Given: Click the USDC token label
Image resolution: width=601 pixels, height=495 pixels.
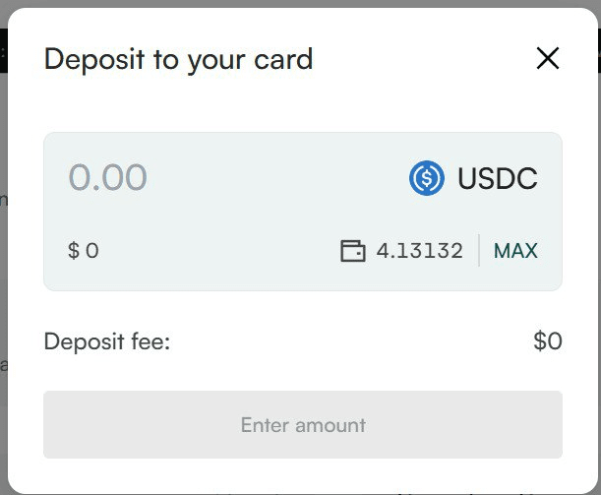Looking at the screenshot, I should click(x=498, y=178).
